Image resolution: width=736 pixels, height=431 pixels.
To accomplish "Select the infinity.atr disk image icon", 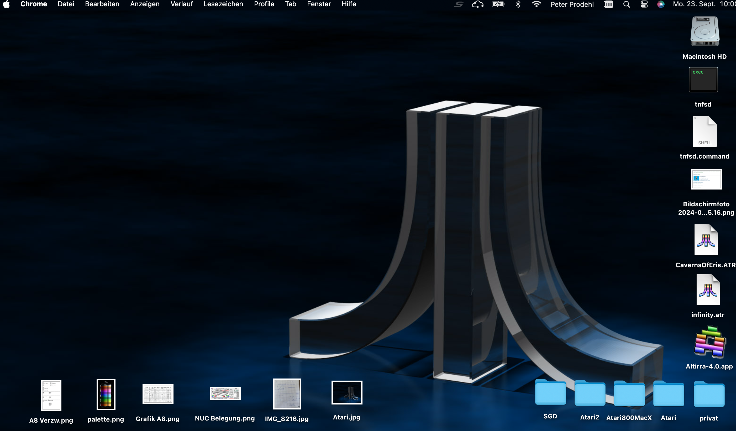I will tap(708, 290).
